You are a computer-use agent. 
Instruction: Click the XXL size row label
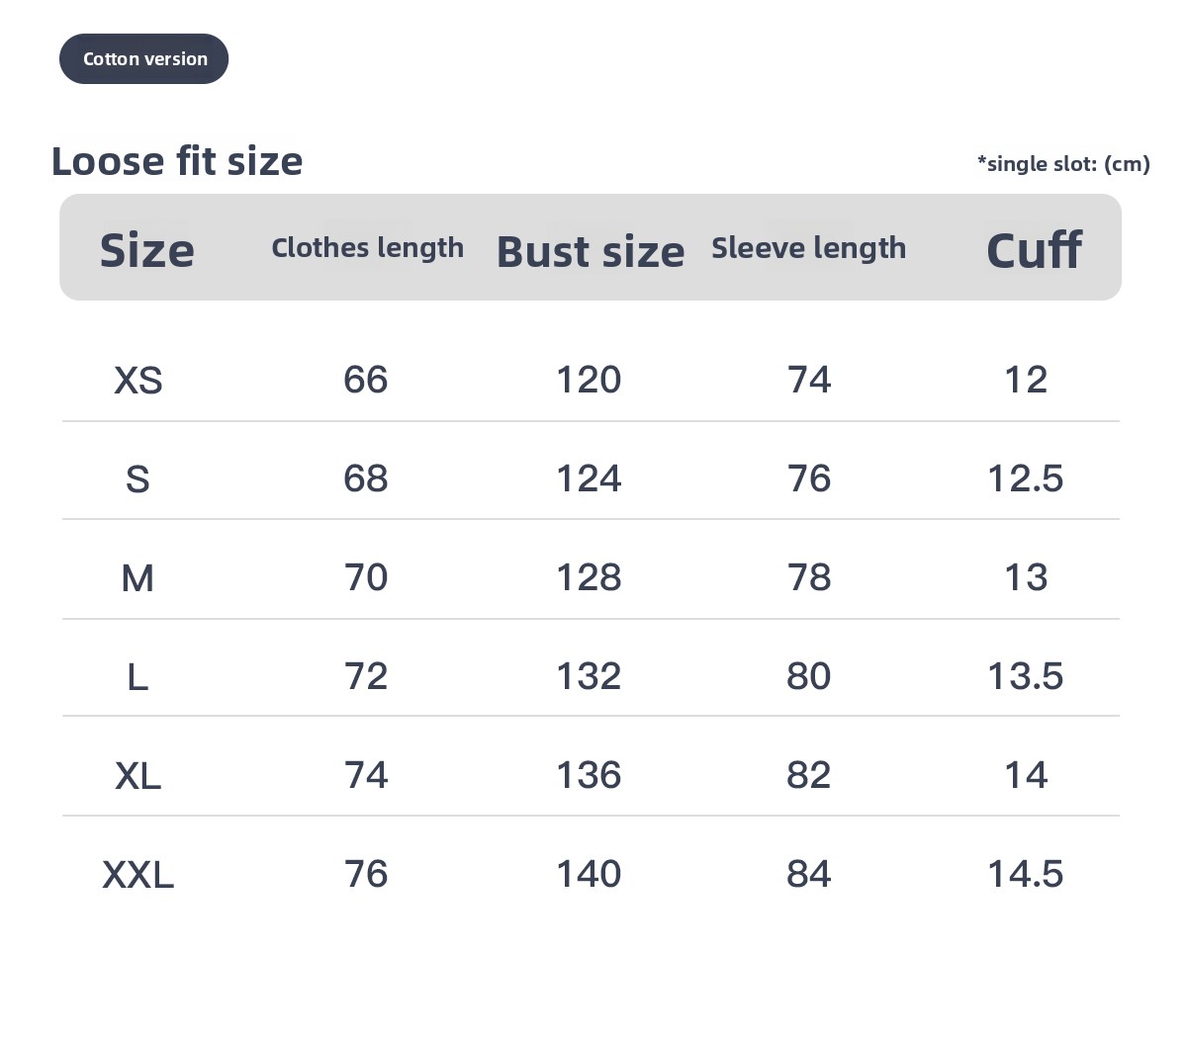[138, 875]
